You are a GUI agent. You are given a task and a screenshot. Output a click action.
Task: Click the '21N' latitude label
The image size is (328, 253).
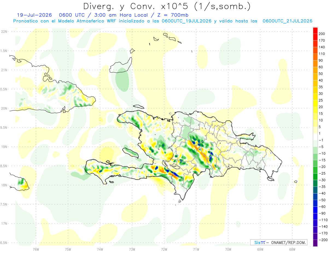(x=4, y=70)
